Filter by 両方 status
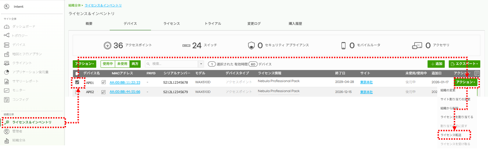The image size is (488, 157). click(x=135, y=64)
